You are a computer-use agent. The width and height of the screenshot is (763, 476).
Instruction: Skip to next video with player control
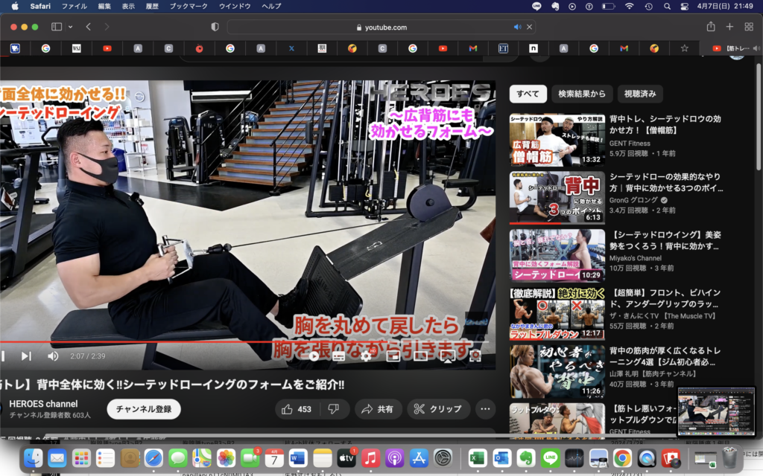coord(26,356)
